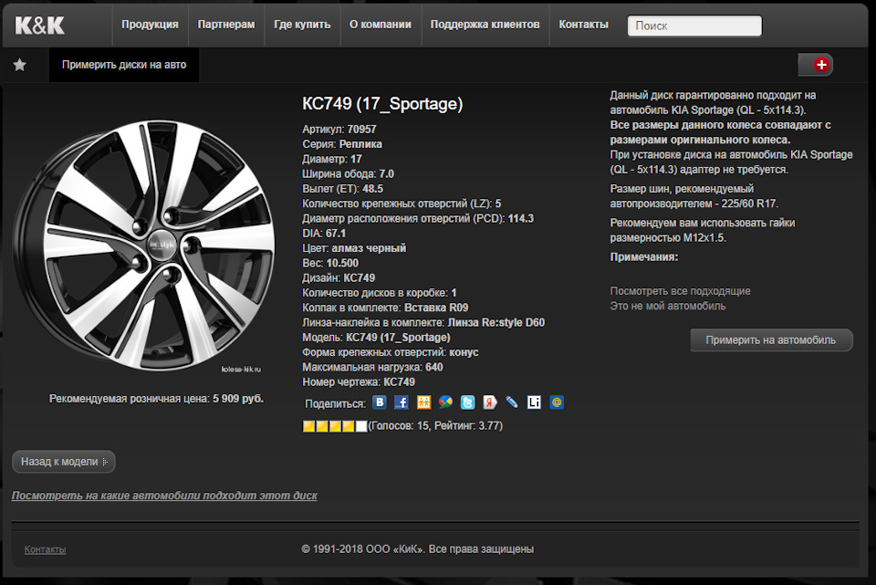
Task: Share via orange Odnoklassniki icon
Action: pyautogui.click(x=423, y=402)
